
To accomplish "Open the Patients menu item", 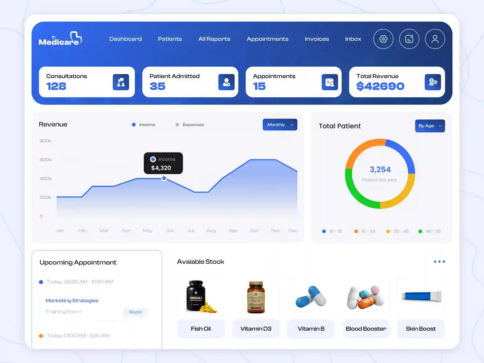I will pos(170,39).
